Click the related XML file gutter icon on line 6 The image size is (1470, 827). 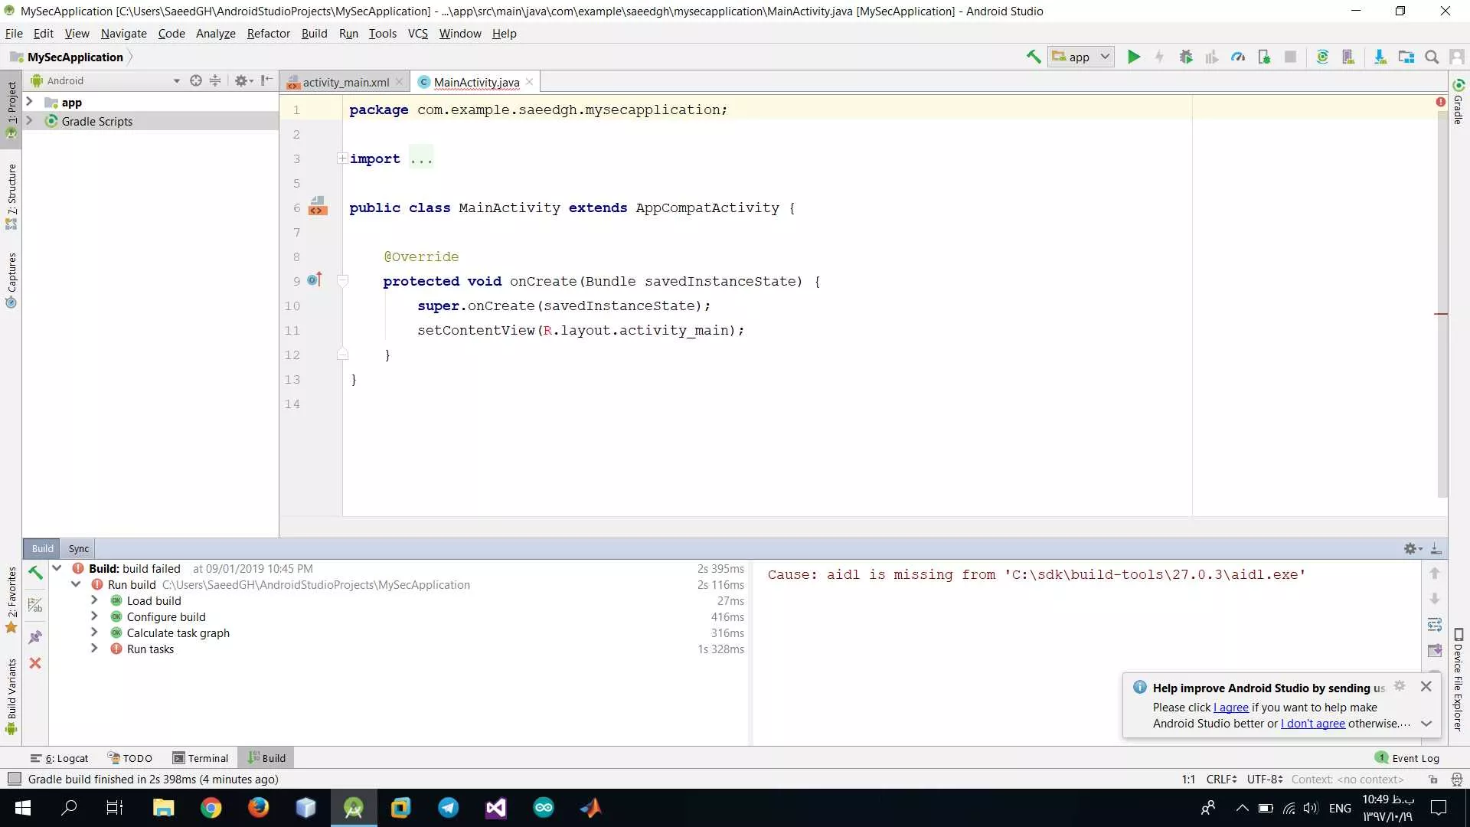click(318, 206)
